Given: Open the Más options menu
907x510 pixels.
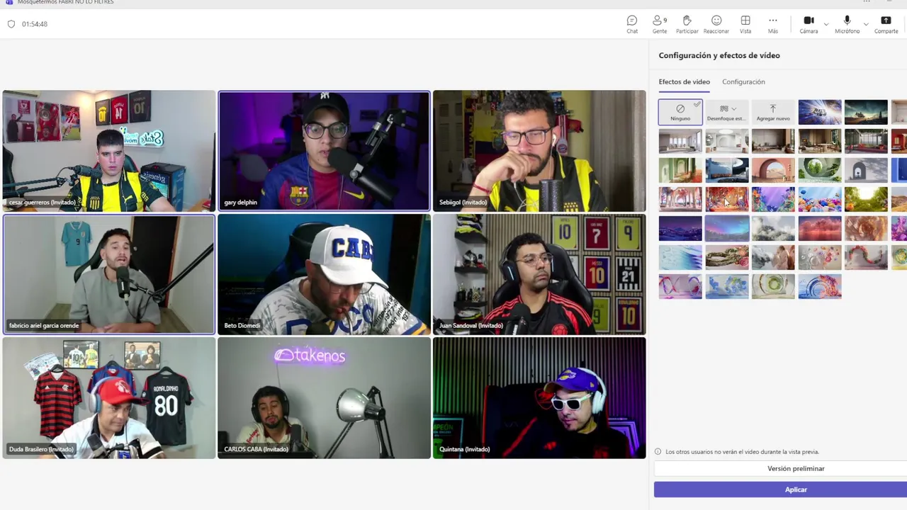Looking at the screenshot, I should (x=773, y=24).
